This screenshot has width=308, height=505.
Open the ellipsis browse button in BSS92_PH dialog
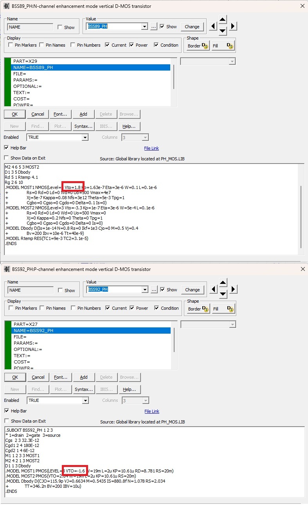pyautogui.click(x=154, y=290)
